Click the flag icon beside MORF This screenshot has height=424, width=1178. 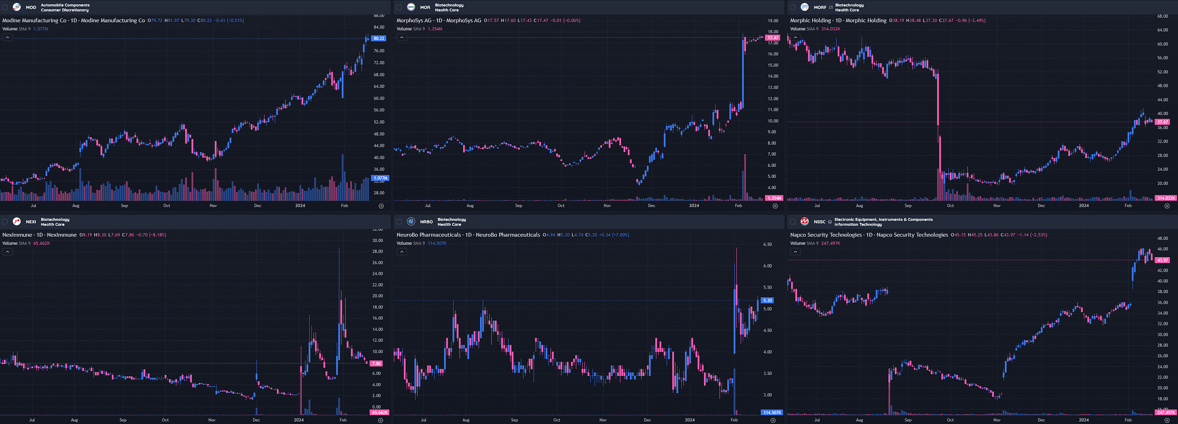coord(830,8)
